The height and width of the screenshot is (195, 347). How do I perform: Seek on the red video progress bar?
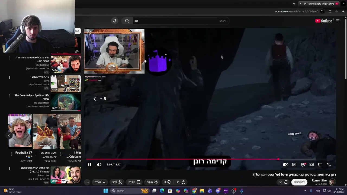[211, 159]
